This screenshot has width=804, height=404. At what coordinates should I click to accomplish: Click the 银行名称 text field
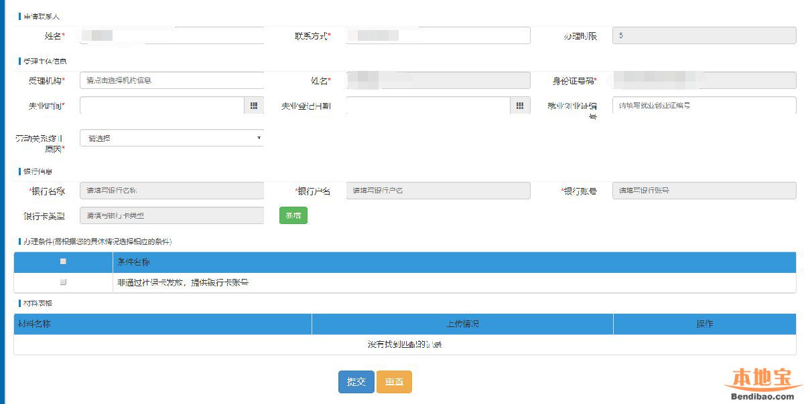(172, 191)
